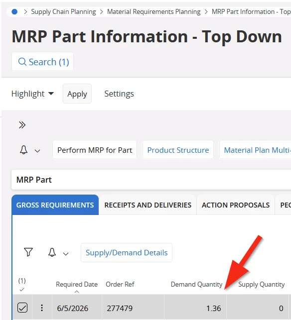Image resolution: width=291 pixels, height=320 pixels.
Task: Select the Gross Requirements tab
Action: pos(55,205)
